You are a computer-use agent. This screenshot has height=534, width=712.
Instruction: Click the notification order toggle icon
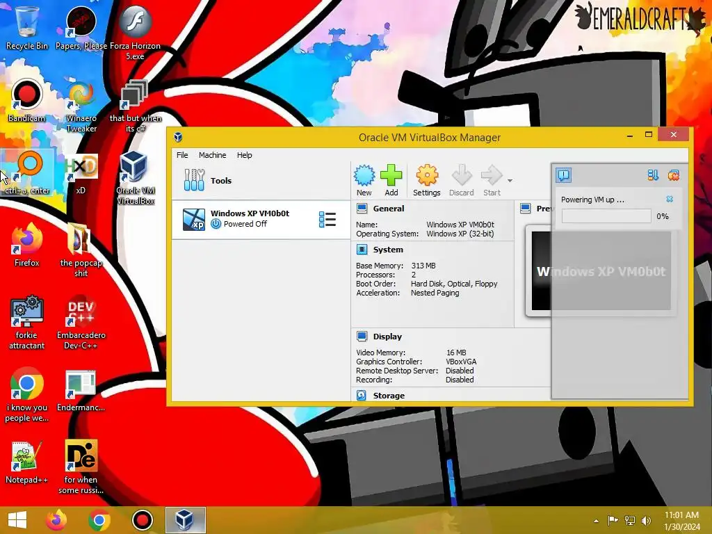(653, 175)
